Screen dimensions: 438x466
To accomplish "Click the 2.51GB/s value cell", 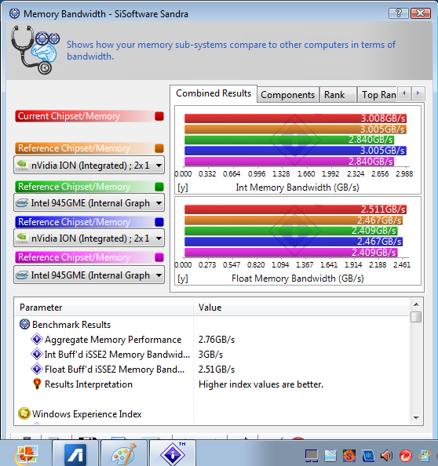I will [217, 369].
